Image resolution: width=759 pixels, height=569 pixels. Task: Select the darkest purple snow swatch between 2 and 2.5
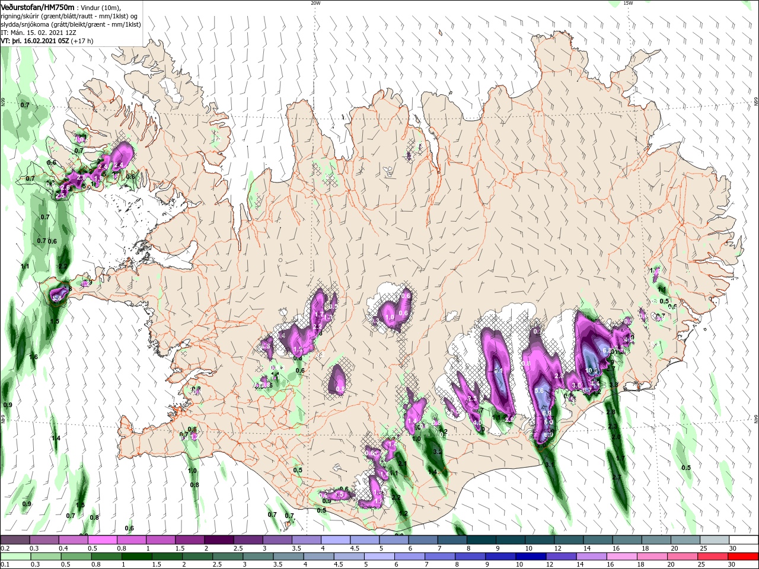(219, 540)
